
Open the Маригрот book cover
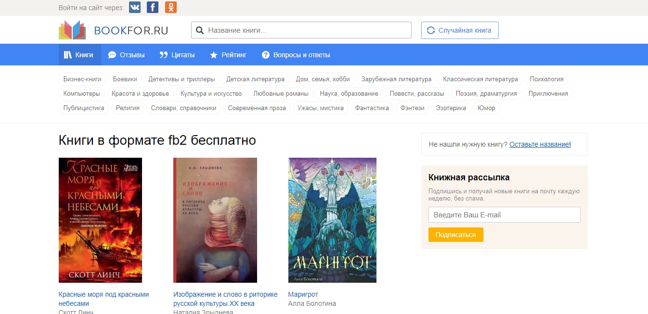pos(332,220)
